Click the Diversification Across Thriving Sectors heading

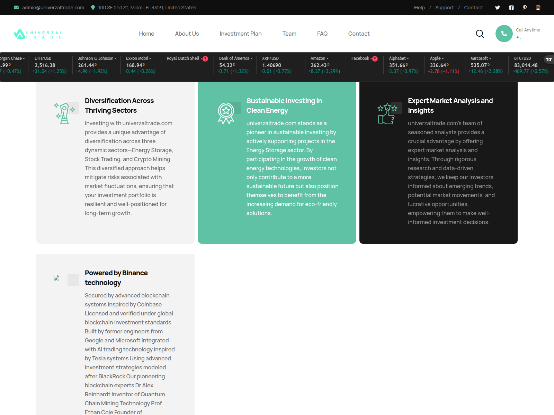point(119,105)
